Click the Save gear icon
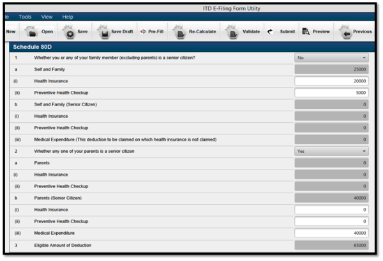This screenshot has width=383, height=261. tap(68, 31)
